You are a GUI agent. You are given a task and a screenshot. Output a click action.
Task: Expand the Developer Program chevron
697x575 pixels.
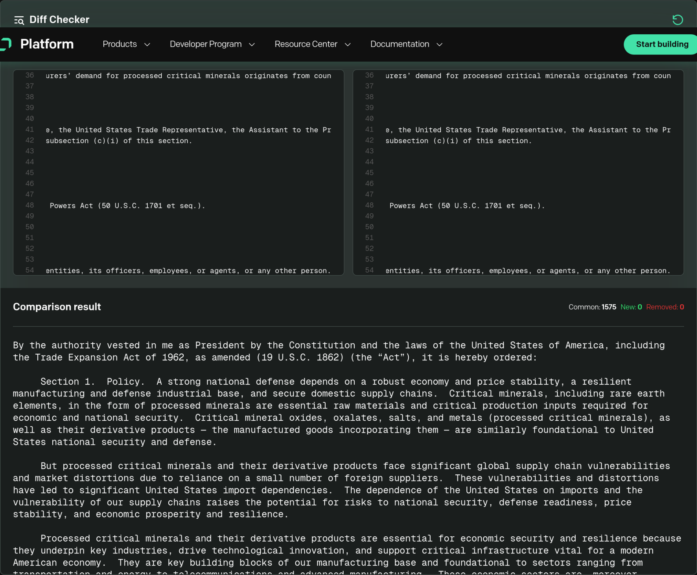[252, 45]
